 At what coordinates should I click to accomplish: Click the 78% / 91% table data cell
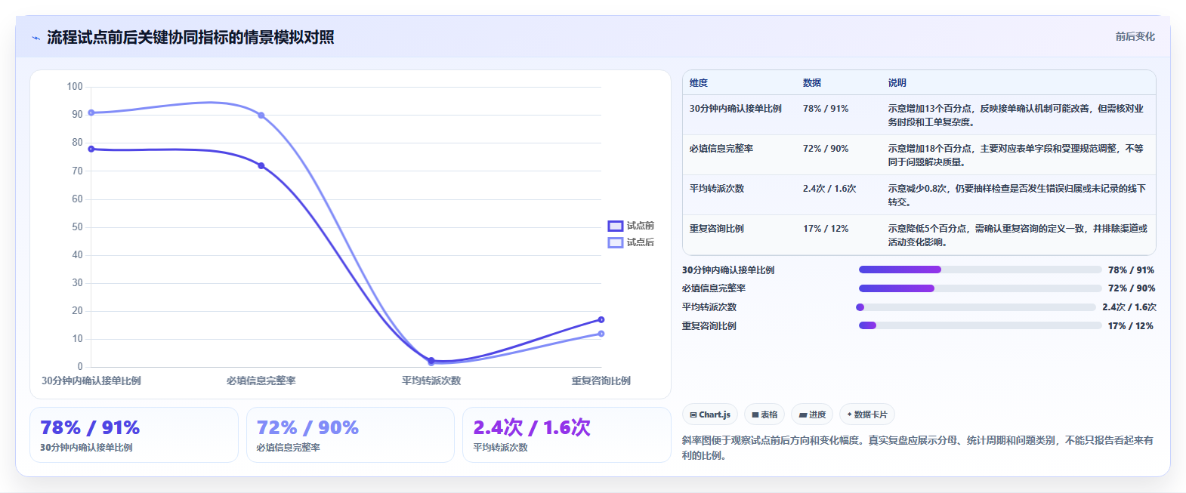826,109
